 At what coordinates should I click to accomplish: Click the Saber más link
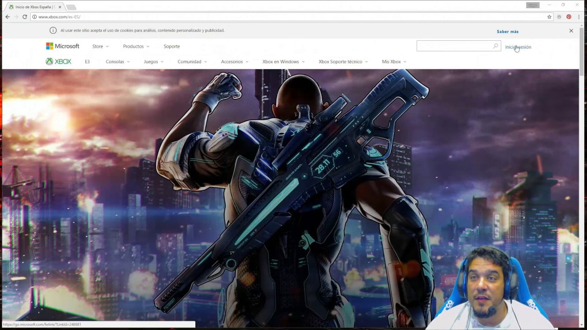pyautogui.click(x=507, y=31)
